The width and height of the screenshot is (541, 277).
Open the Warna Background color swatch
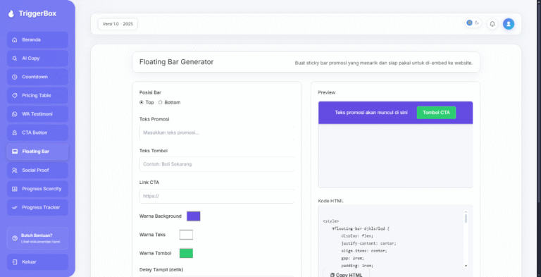click(x=193, y=216)
